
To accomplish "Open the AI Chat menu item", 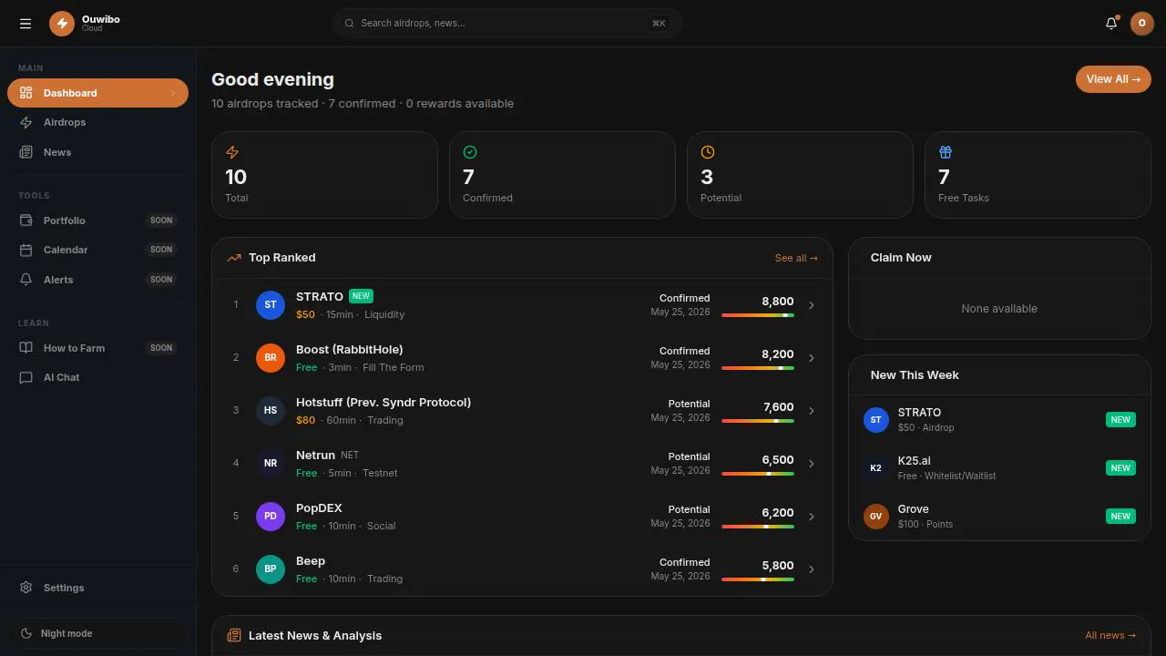I will [97, 377].
